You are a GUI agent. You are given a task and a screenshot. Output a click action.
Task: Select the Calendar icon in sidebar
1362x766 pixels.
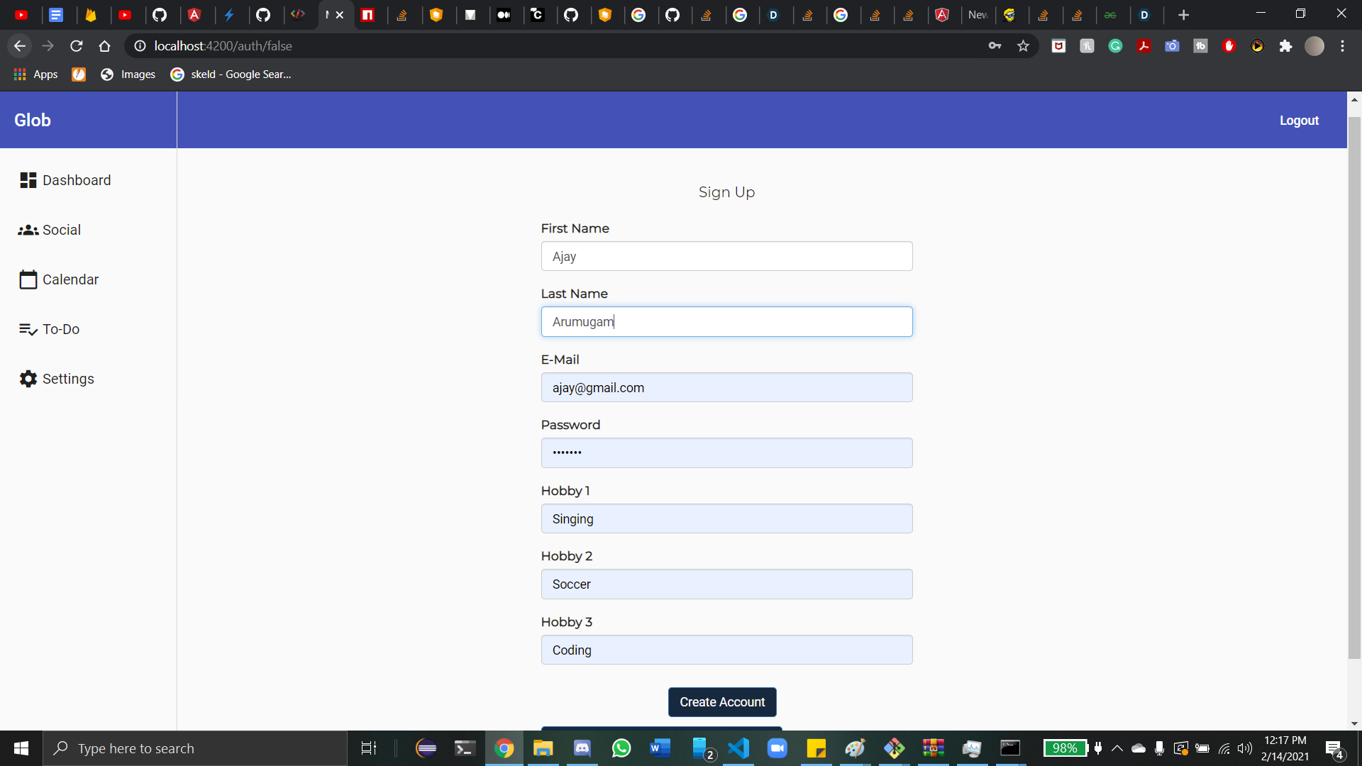pyautogui.click(x=28, y=279)
